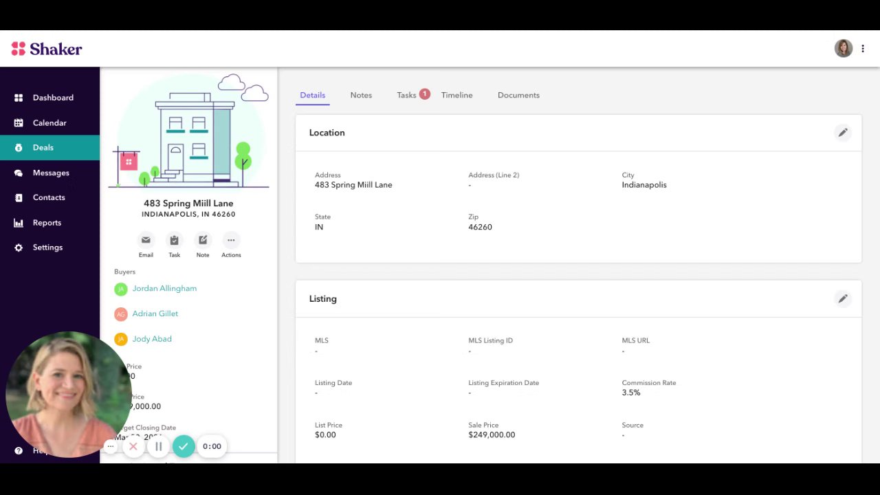Pause the recording with the pause button
This screenshot has height=495, width=880.
coord(158,446)
